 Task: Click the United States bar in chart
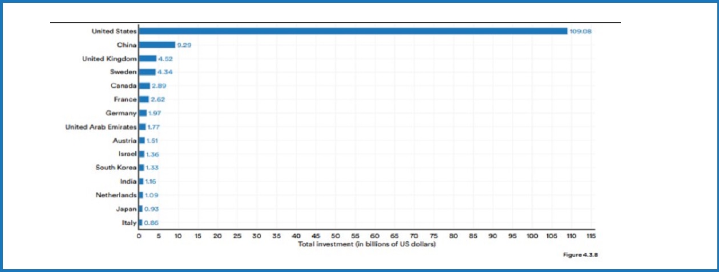click(353, 31)
